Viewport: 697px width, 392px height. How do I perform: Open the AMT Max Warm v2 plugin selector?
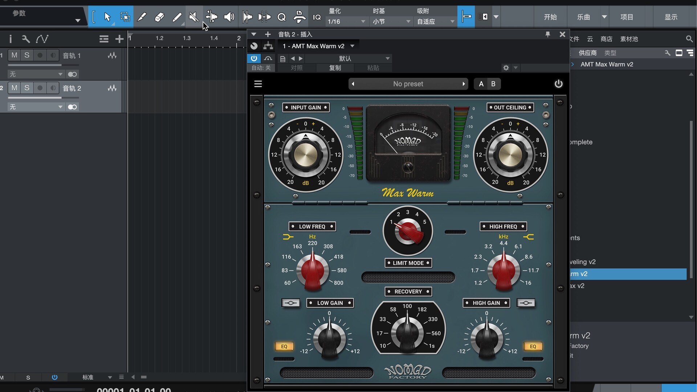point(318,46)
